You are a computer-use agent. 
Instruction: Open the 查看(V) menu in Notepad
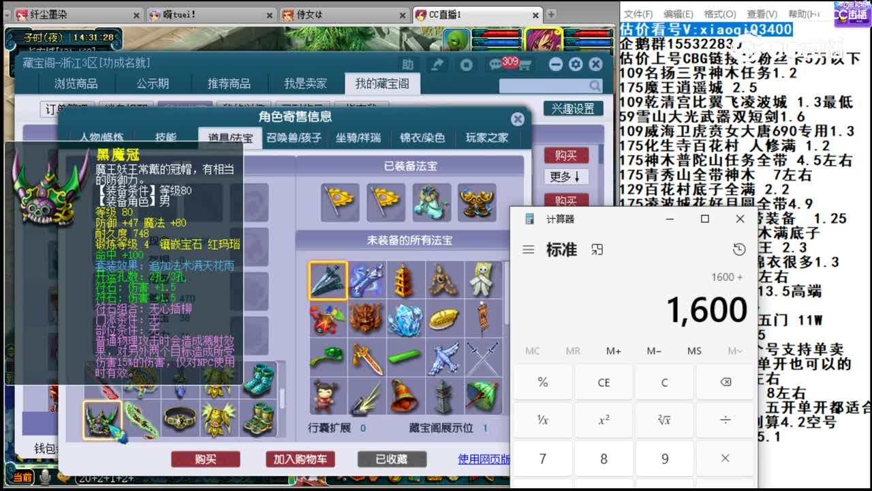pyautogui.click(x=762, y=14)
